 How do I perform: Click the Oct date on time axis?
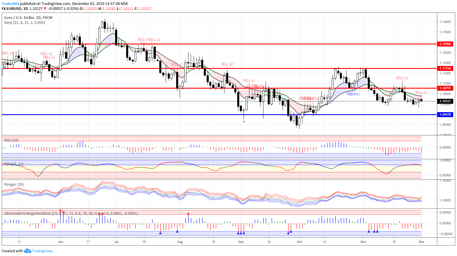click(x=299, y=242)
